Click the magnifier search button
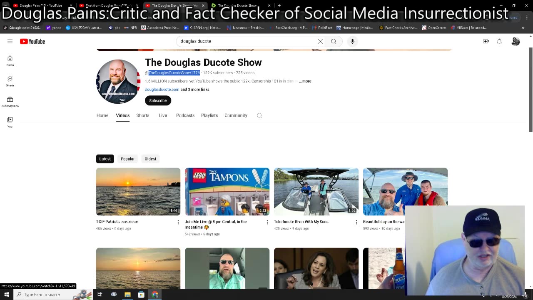The height and width of the screenshot is (300, 533). pyautogui.click(x=334, y=41)
